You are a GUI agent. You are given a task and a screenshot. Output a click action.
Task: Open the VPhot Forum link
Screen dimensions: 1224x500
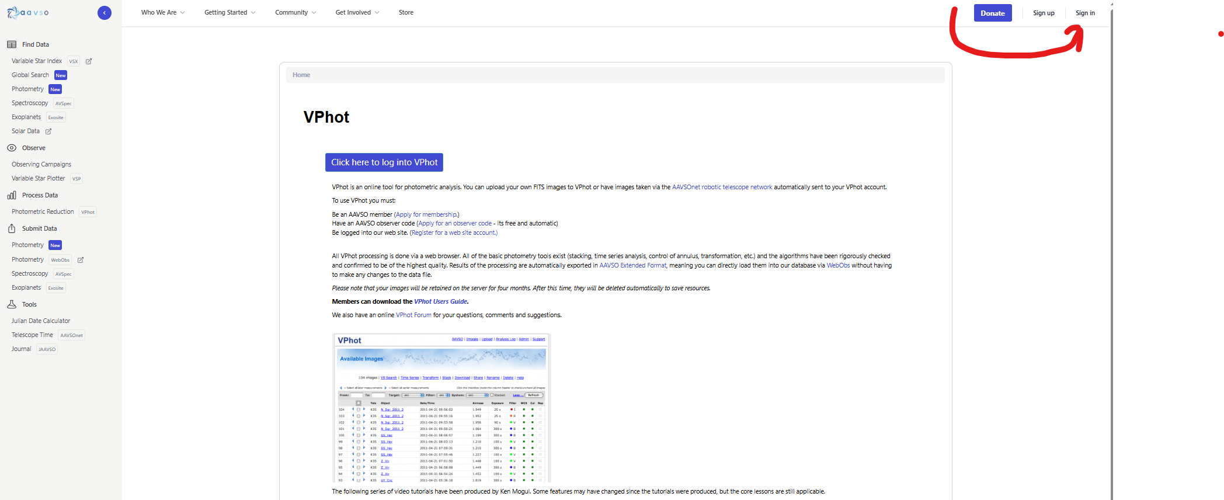coord(413,315)
